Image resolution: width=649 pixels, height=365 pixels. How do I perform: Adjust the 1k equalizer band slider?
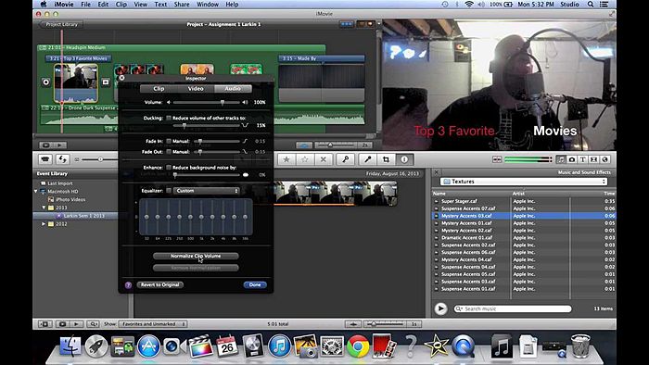click(201, 217)
